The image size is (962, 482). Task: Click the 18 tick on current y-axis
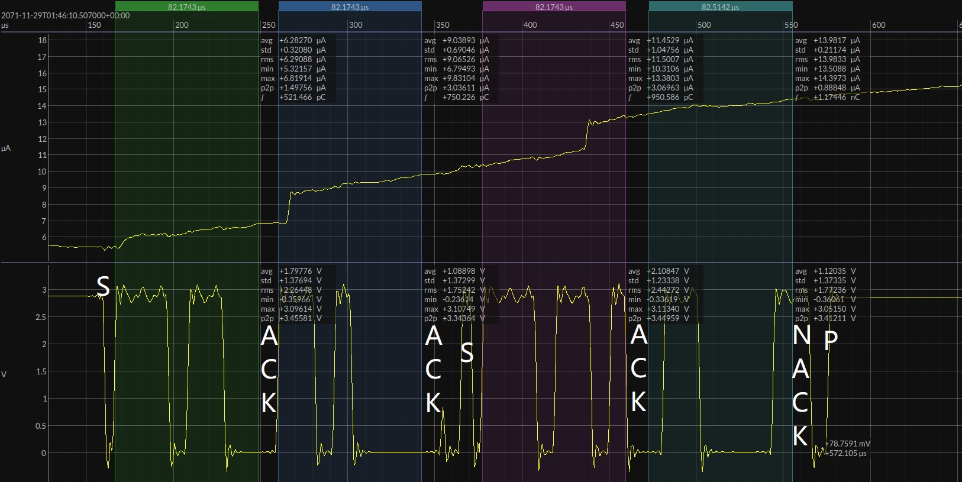(x=42, y=40)
